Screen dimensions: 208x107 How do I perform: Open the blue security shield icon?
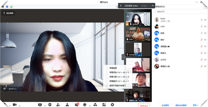(7, 6)
